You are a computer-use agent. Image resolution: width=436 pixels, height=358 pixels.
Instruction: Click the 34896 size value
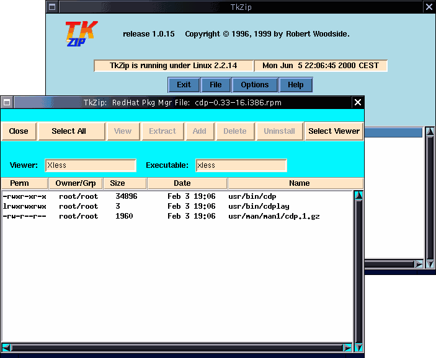tap(127, 196)
